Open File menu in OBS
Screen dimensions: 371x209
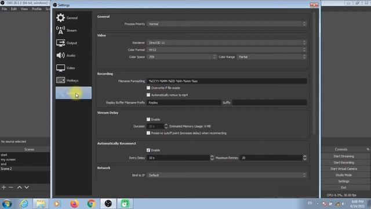point(4,9)
